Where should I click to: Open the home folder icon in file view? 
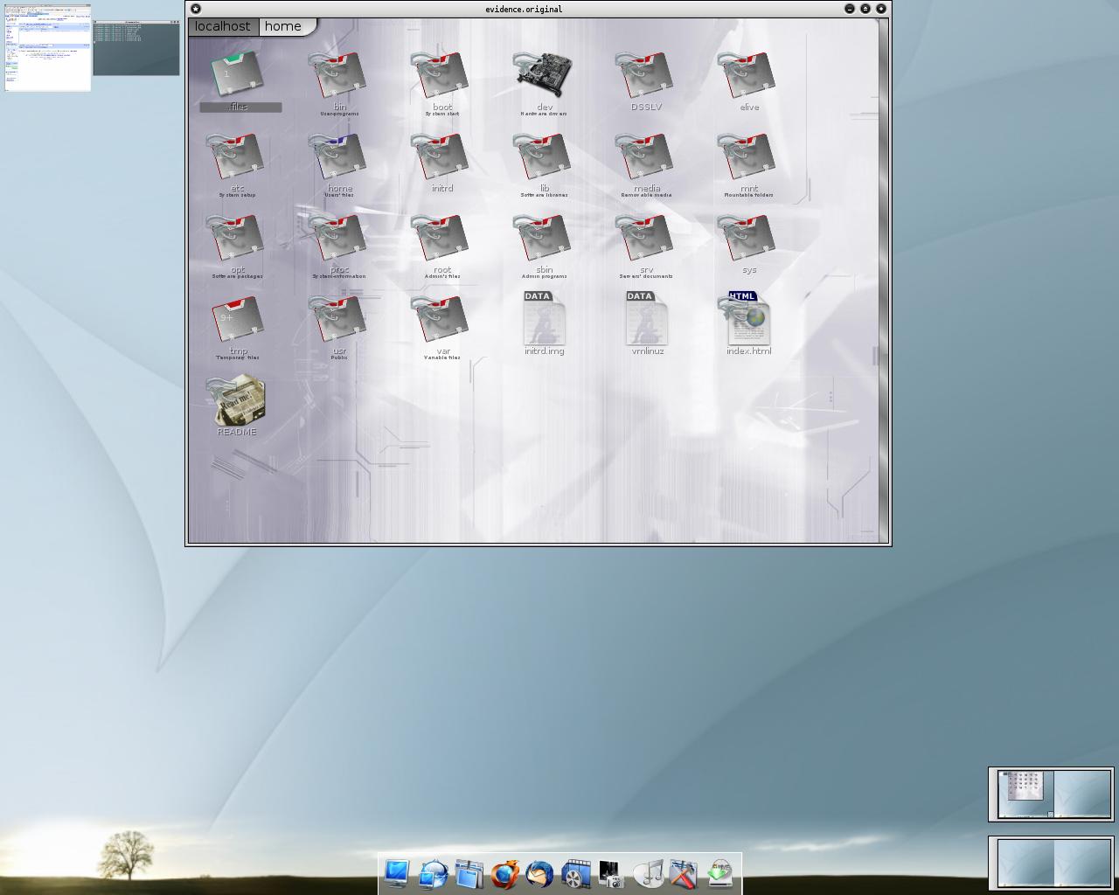(337, 157)
